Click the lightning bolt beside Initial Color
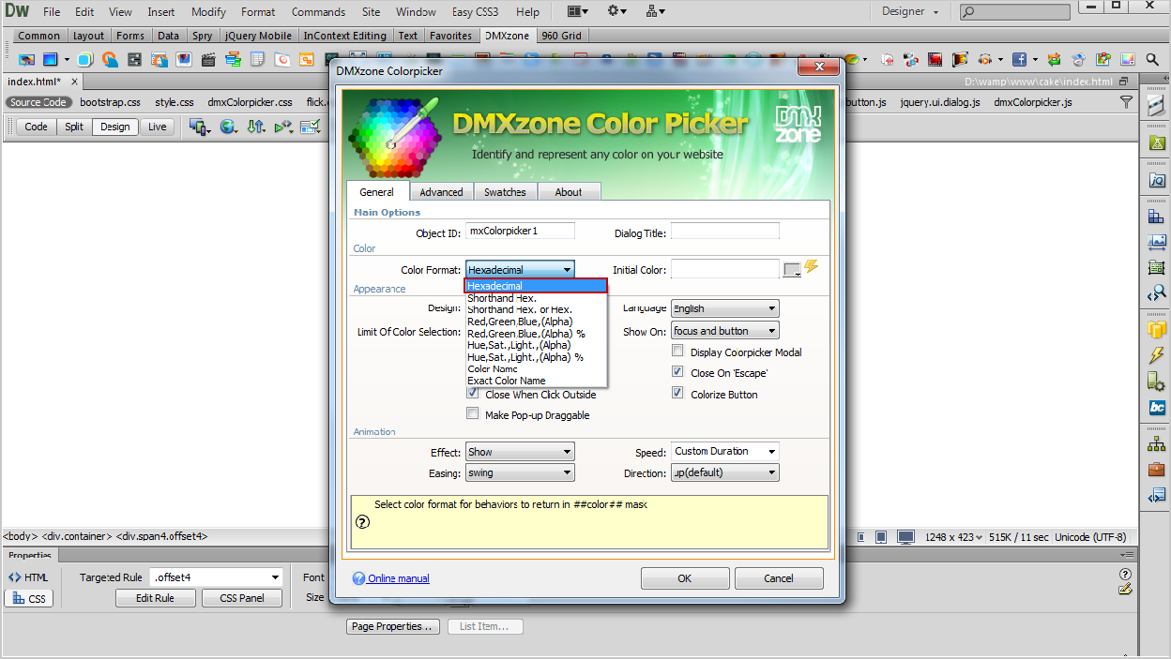Image resolution: width=1171 pixels, height=659 pixels. coord(812,267)
